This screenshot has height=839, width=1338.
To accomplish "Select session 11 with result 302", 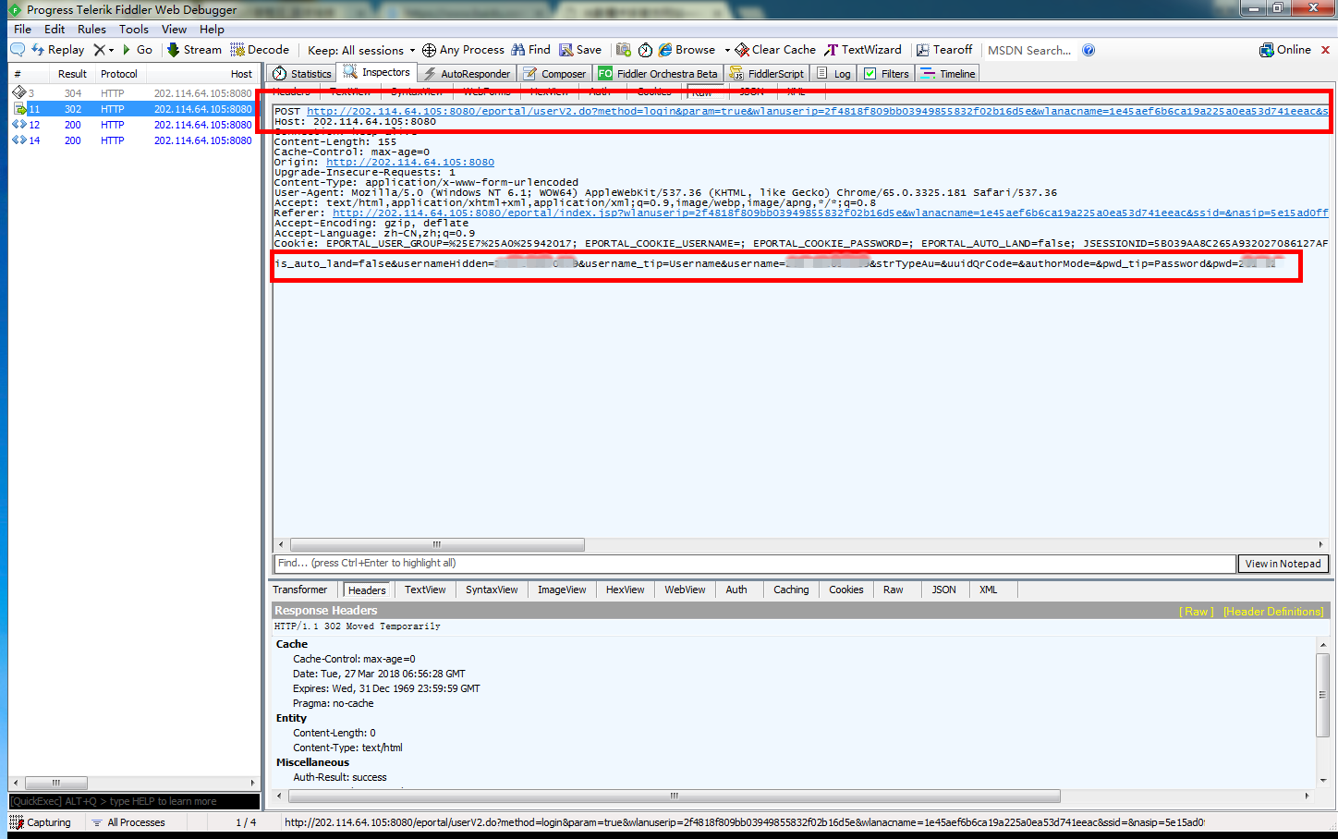I will tap(132, 109).
